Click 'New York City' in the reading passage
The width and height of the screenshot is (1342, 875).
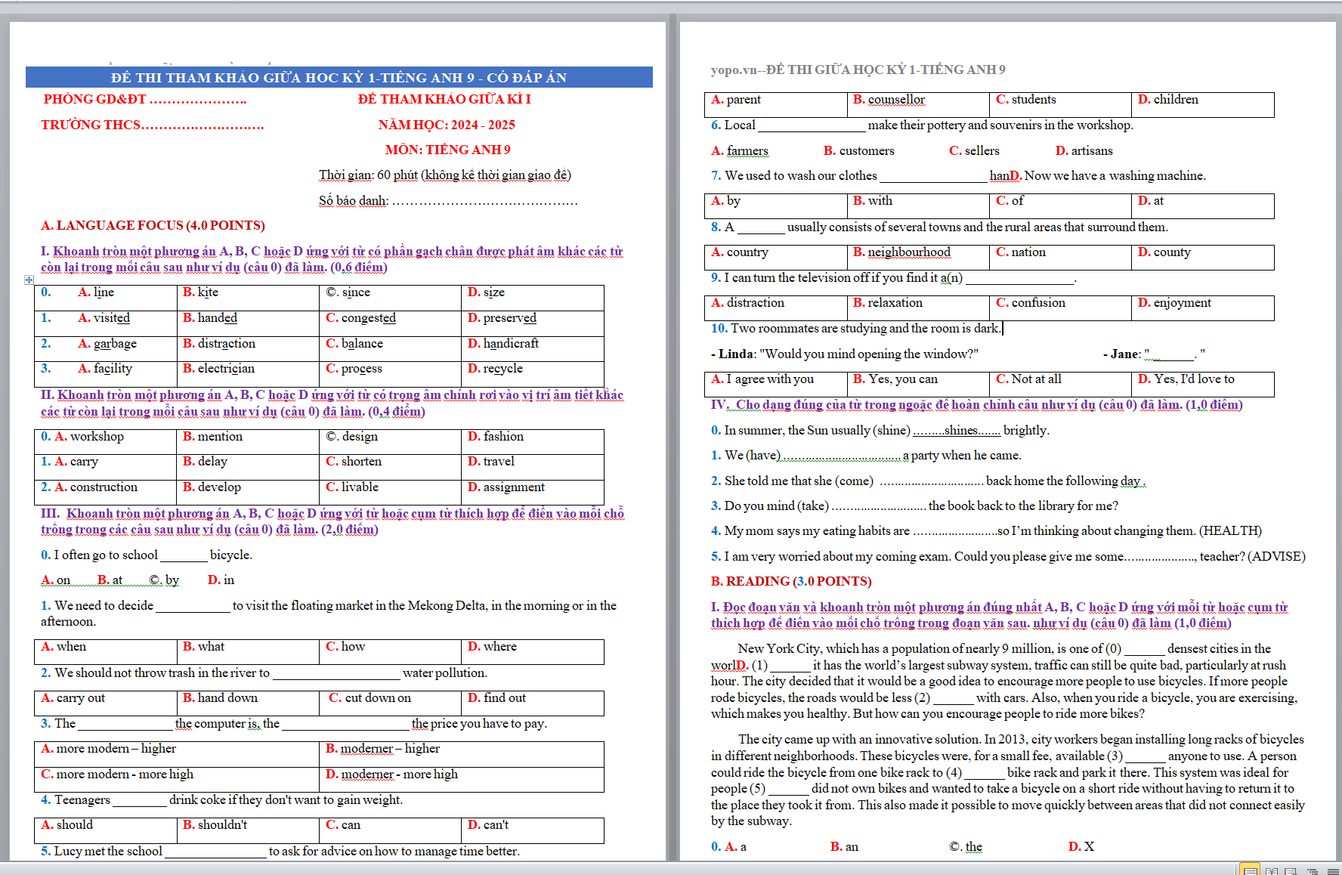tap(779, 648)
